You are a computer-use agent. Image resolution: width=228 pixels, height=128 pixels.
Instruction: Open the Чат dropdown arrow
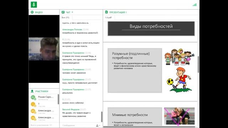click(x=72, y=12)
